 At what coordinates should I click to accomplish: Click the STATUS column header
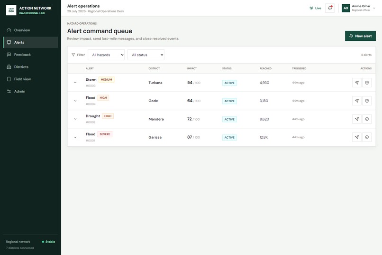click(x=227, y=68)
